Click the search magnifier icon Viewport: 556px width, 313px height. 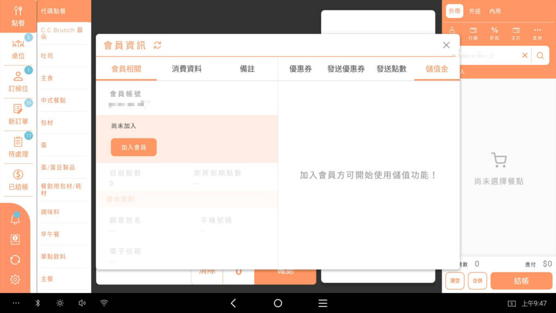[x=540, y=55]
